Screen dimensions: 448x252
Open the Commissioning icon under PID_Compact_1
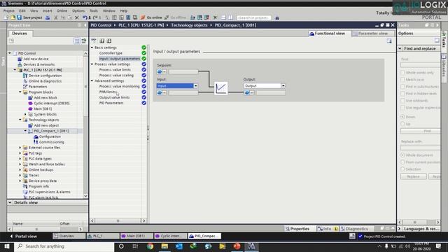click(36, 142)
